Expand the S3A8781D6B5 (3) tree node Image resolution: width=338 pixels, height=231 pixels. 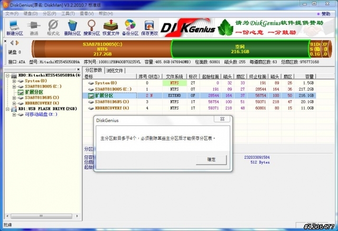tap(14, 98)
